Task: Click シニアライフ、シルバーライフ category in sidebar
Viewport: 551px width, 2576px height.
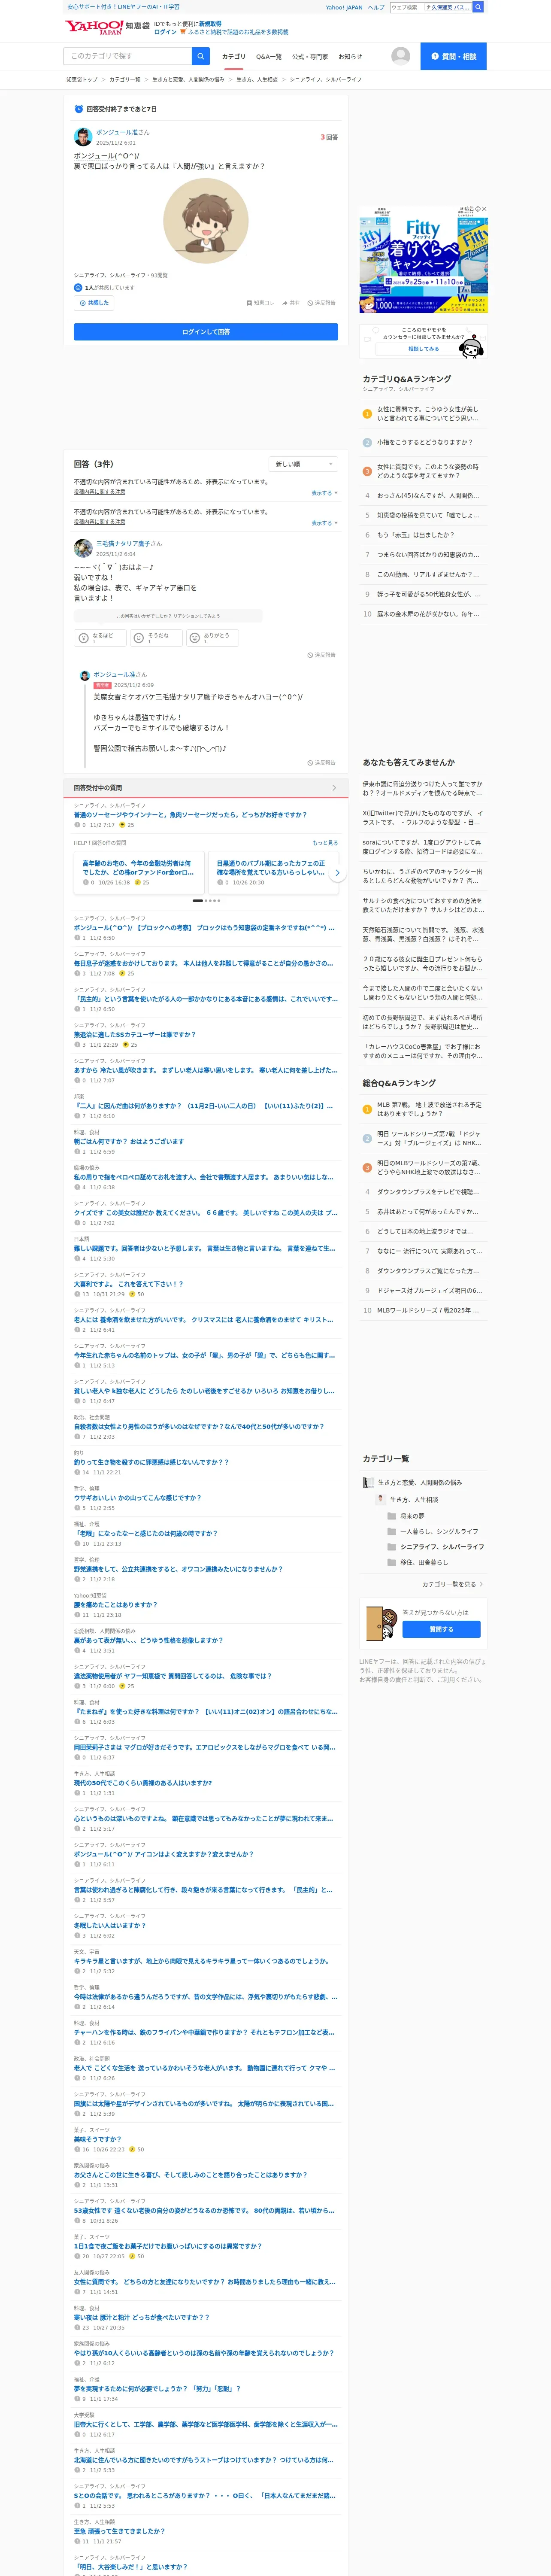Action: click(x=442, y=1547)
